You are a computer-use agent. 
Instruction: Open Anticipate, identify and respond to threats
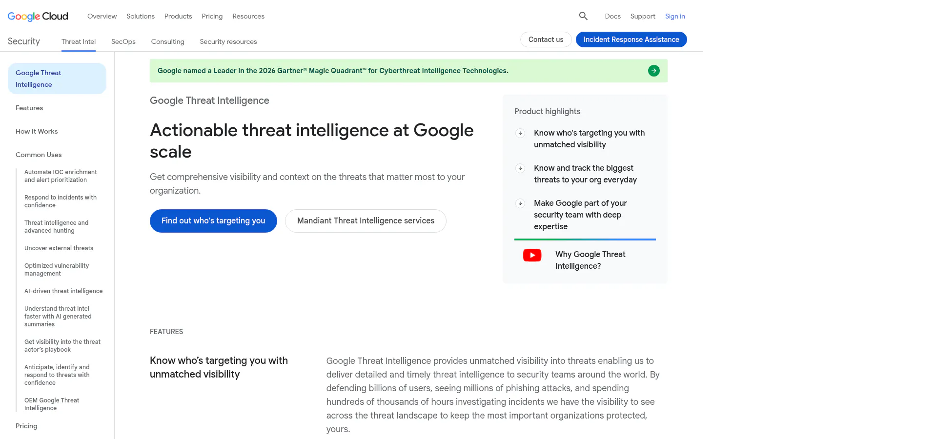(57, 375)
